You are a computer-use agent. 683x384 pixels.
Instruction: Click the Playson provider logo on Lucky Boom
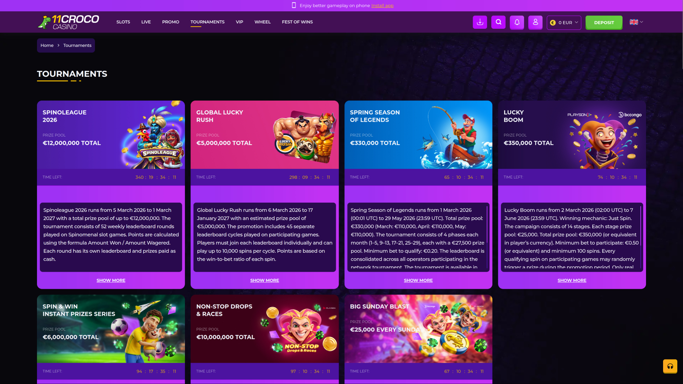(579, 115)
